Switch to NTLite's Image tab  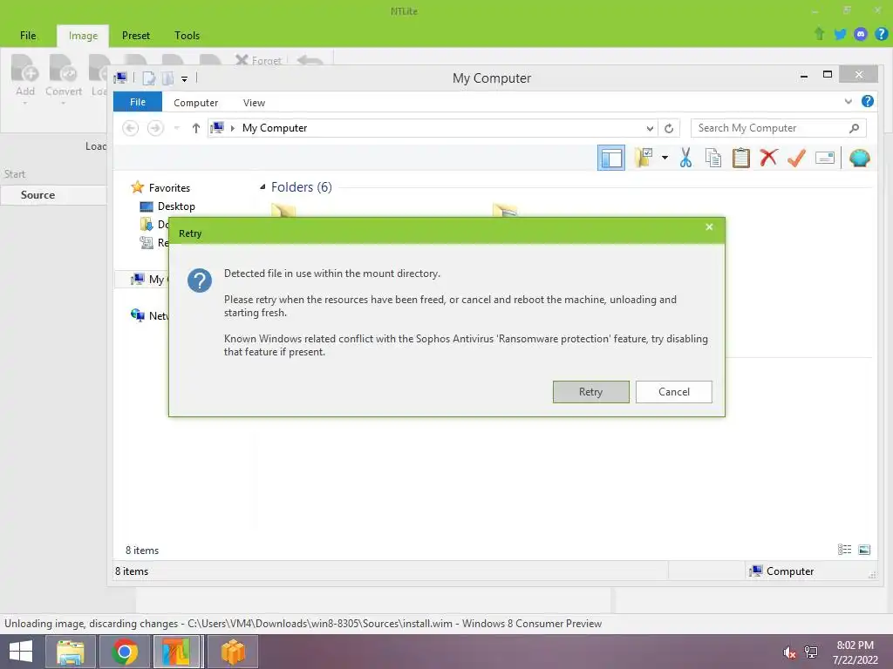click(83, 35)
